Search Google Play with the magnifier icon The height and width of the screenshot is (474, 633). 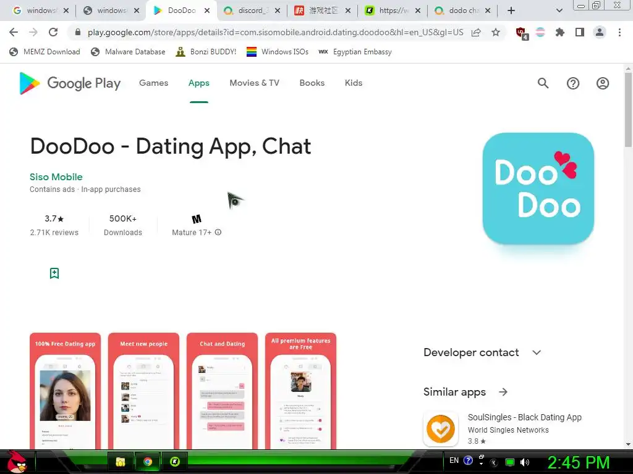coord(543,83)
